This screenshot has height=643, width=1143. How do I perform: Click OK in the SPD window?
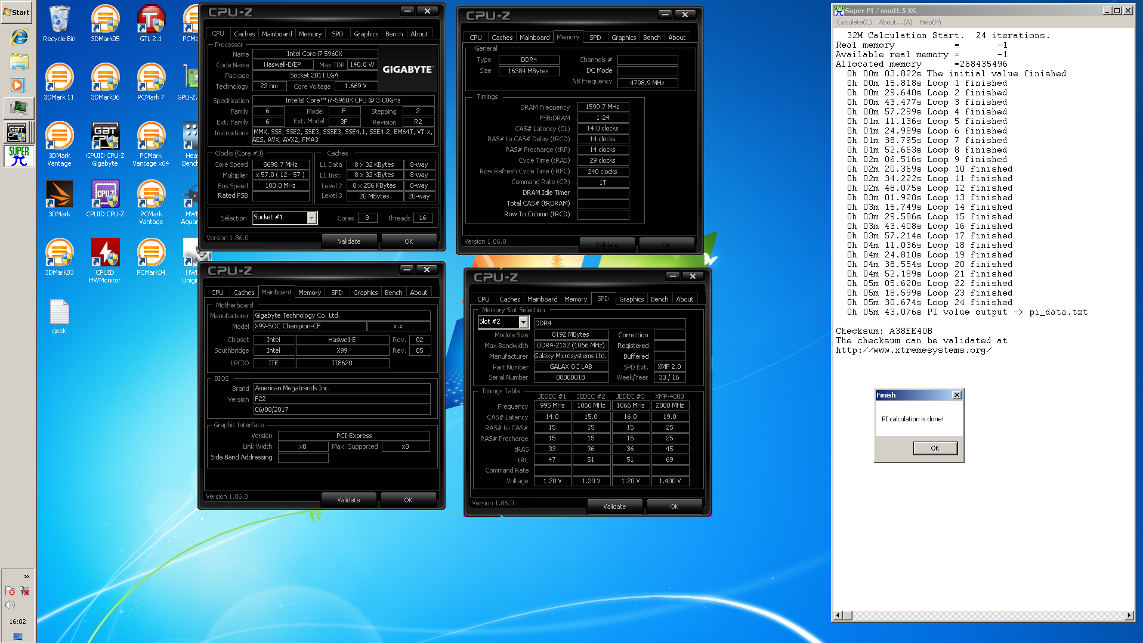coord(674,507)
